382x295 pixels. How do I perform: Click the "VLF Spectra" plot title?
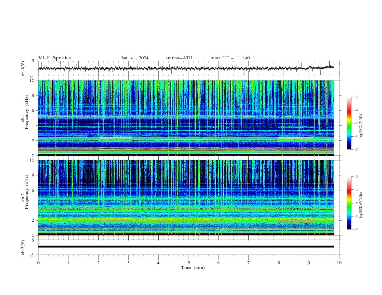click(x=55, y=58)
